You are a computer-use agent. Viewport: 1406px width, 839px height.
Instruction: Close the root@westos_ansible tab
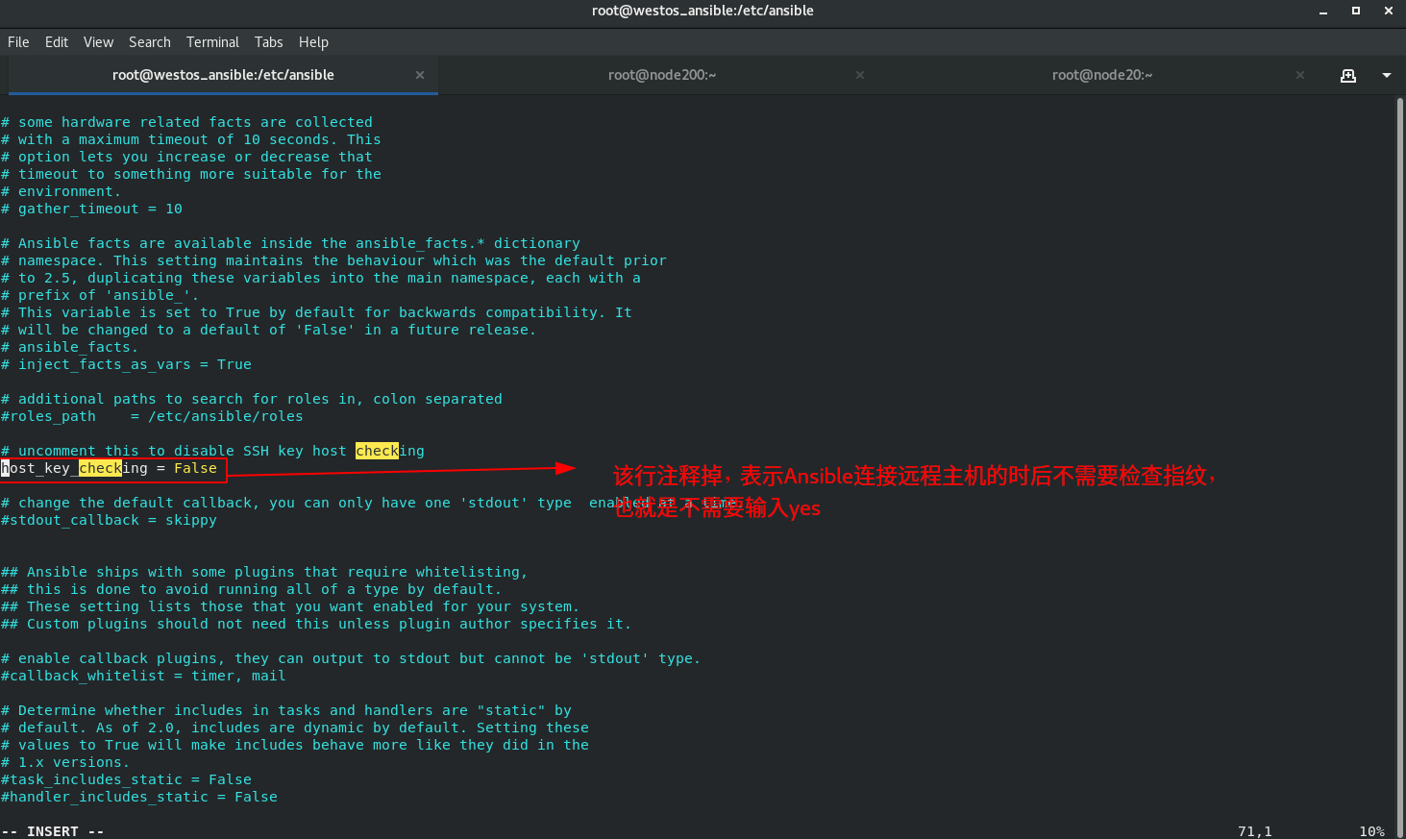(420, 75)
